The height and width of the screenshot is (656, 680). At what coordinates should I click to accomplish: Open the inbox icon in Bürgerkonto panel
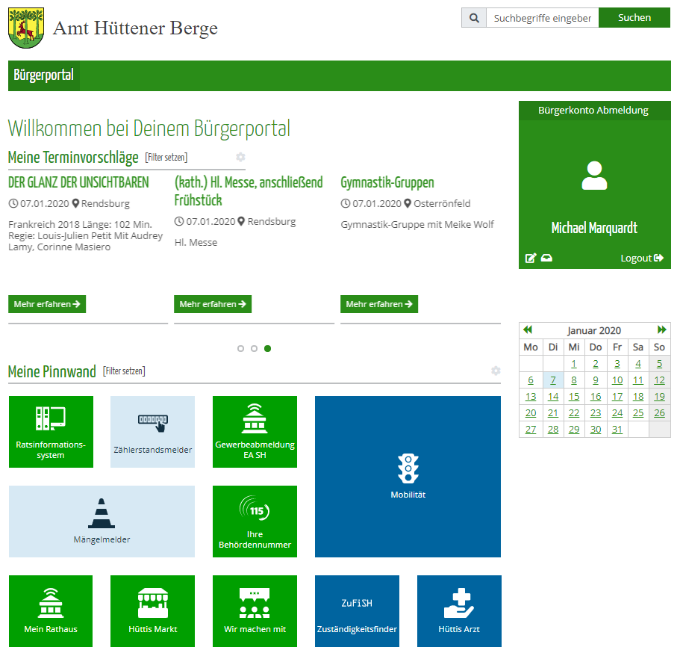pos(546,257)
